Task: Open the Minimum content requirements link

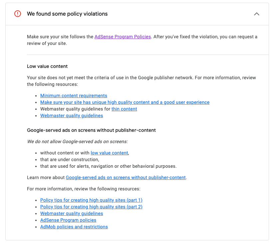Action: pyautogui.click(x=74, y=96)
